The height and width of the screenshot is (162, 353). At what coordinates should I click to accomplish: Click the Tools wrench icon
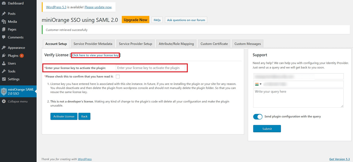pyautogui.click(x=4, y=71)
